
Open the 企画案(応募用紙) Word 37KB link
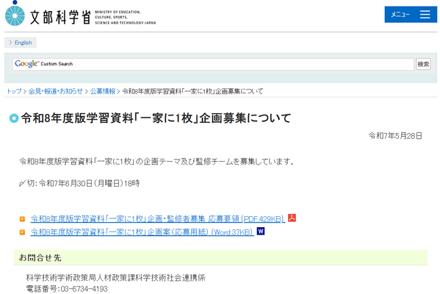(x=143, y=232)
